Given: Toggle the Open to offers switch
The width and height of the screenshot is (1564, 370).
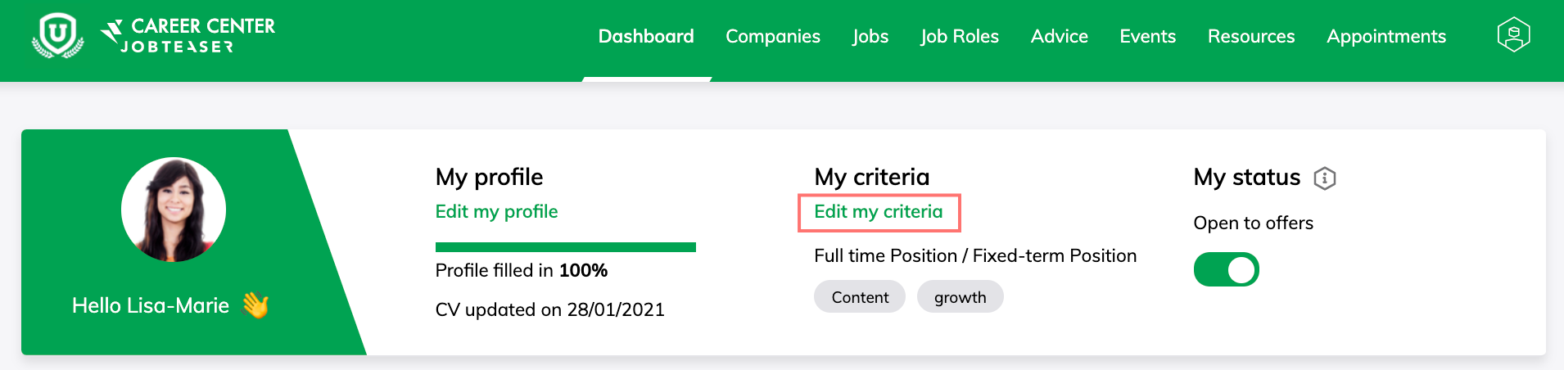Looking at the screenshot, I should (1226, 269).
